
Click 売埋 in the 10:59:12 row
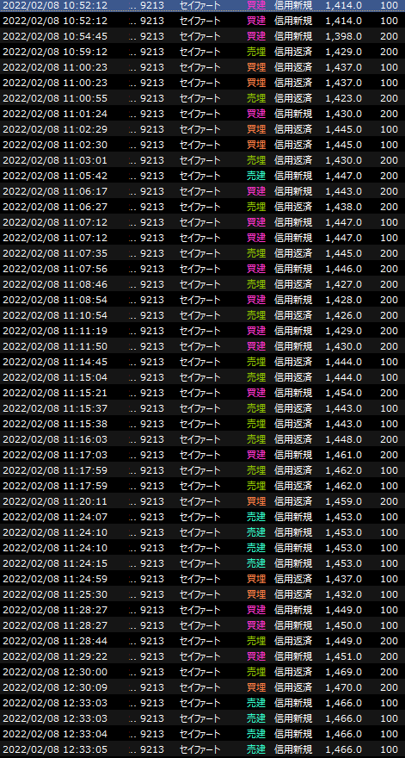click(256, 52)
